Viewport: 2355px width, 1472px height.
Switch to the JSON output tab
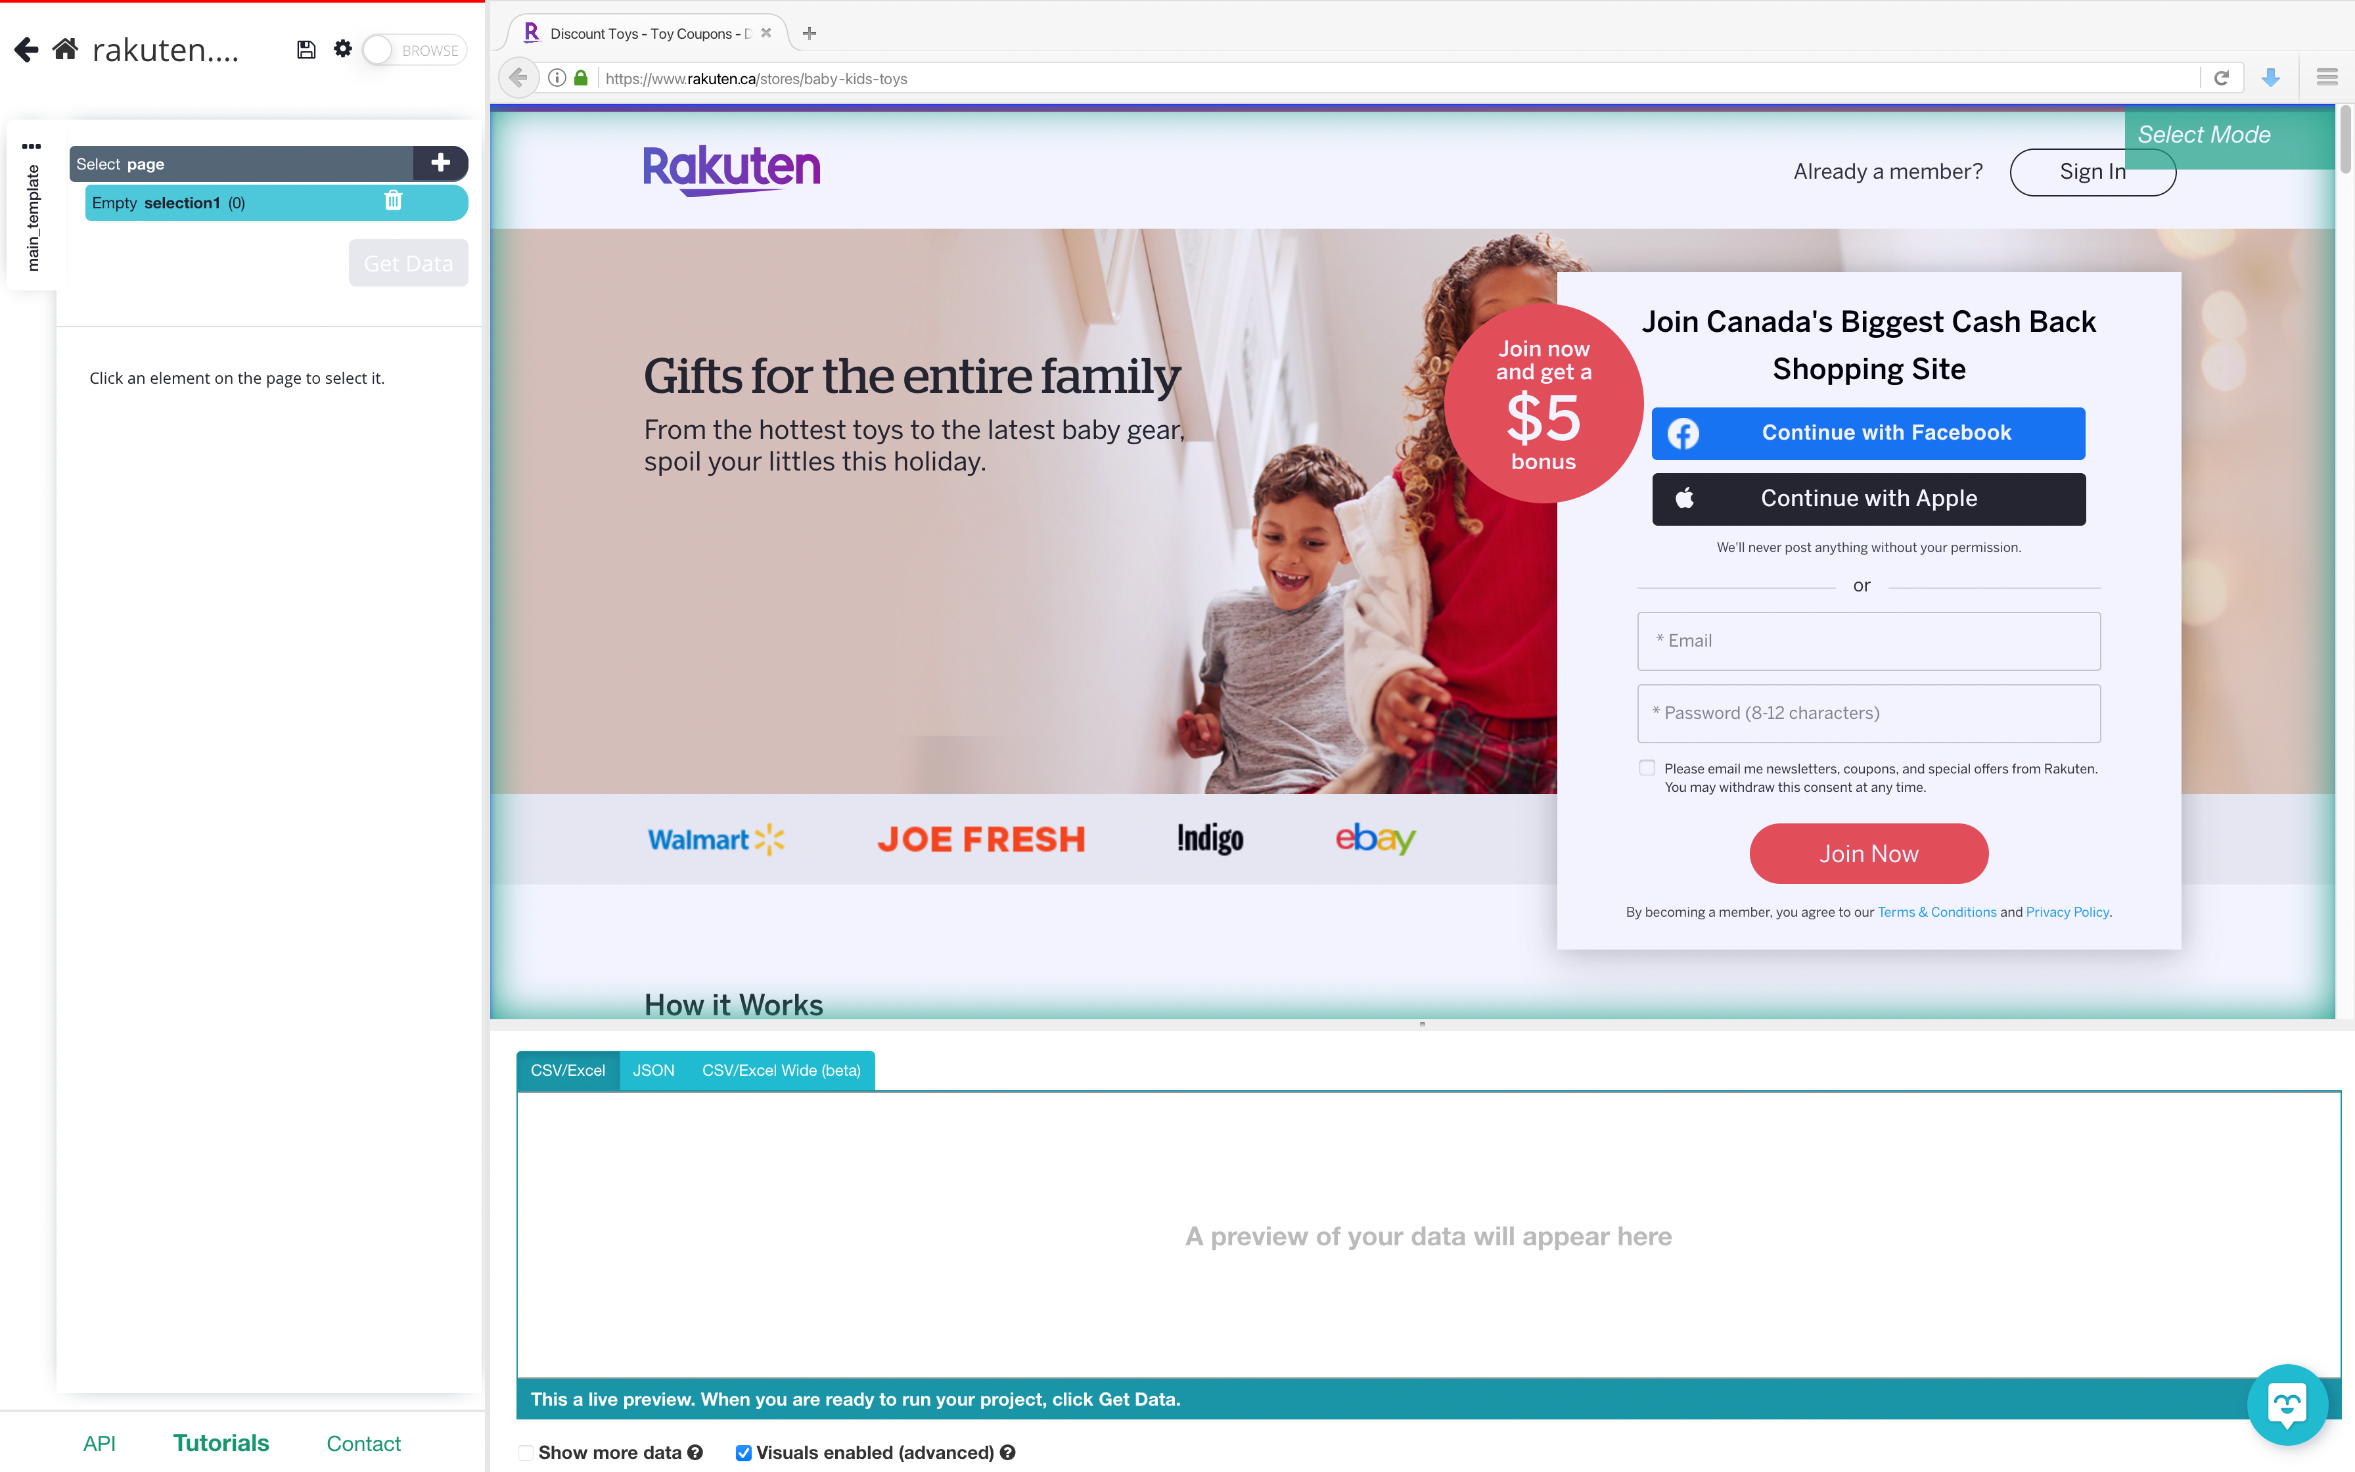[651, 1070]
